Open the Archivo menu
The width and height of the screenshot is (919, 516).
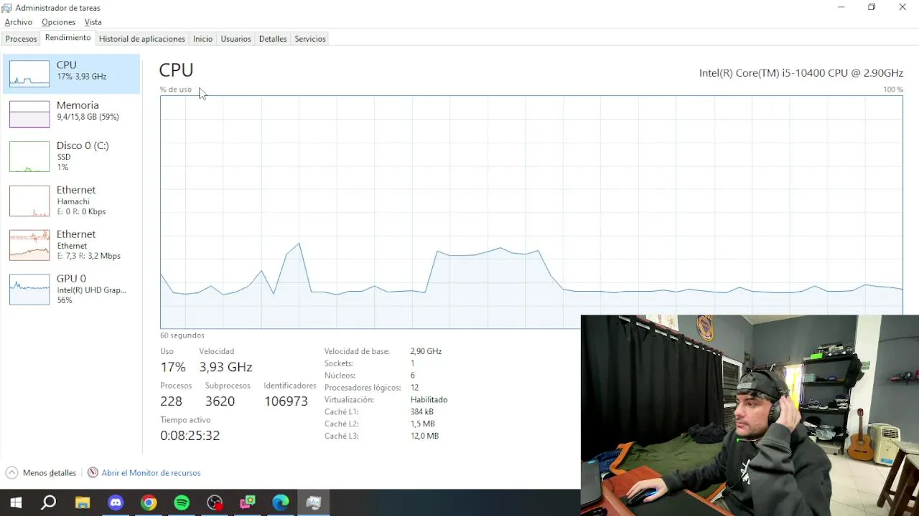pyautogui.click(x=18, y=22)
